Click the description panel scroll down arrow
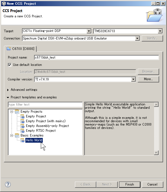 (156, 153)
